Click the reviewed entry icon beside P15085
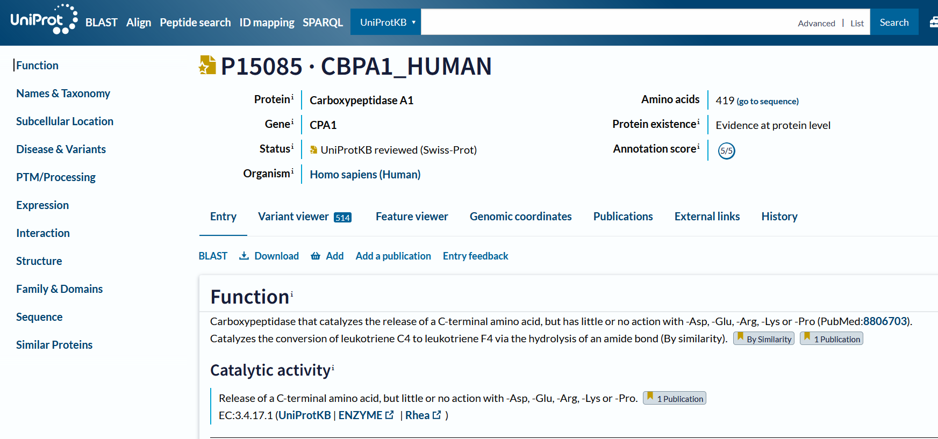Image resolution: width=938 pixels, height=439 pixels. (207, 65)
